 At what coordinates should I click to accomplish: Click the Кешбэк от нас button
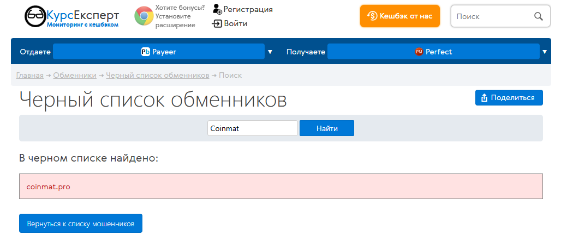[400, 16]
